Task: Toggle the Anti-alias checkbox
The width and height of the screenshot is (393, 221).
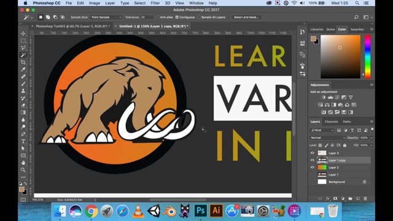Action: click(x=158, y=17)
